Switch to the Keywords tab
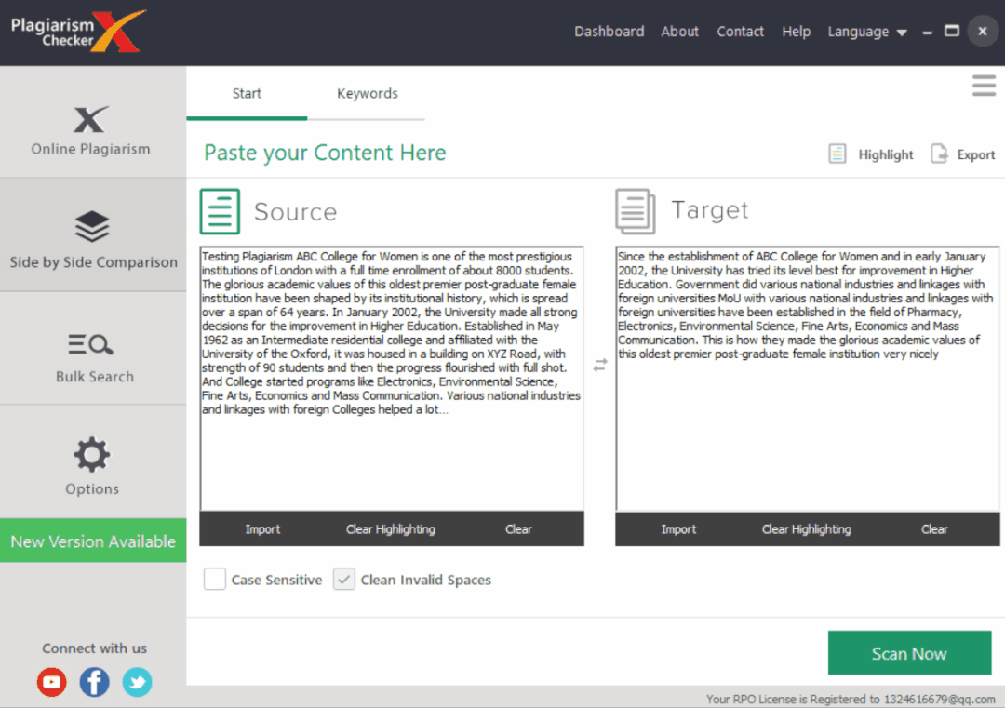This screenshot has width=1005, height=708. 368,94
